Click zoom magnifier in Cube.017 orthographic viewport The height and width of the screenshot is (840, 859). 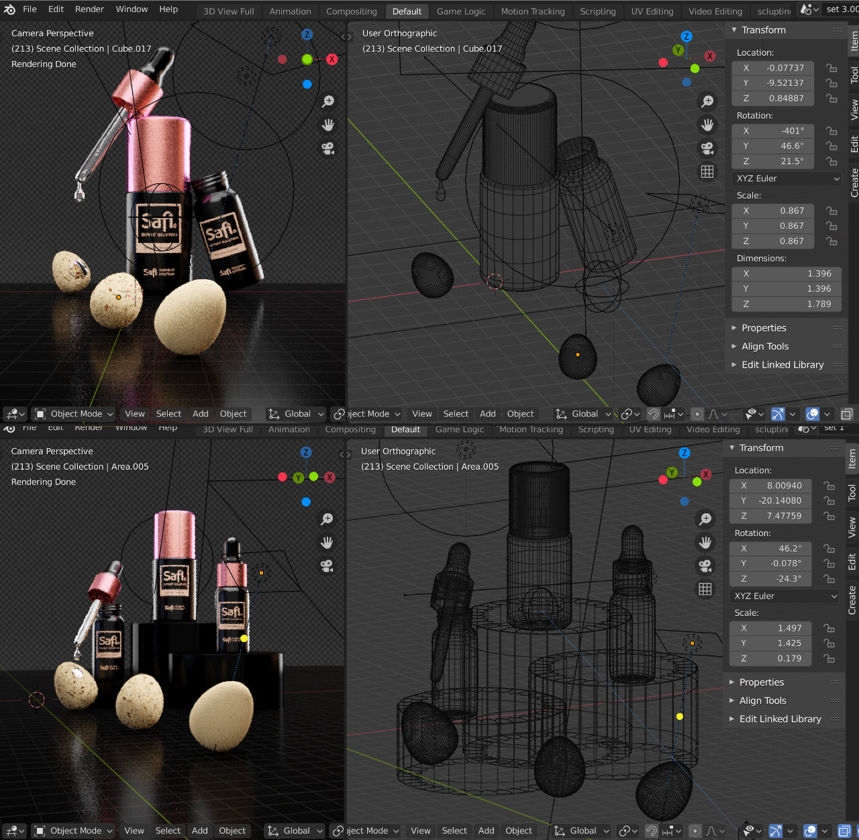click(707, 101)
